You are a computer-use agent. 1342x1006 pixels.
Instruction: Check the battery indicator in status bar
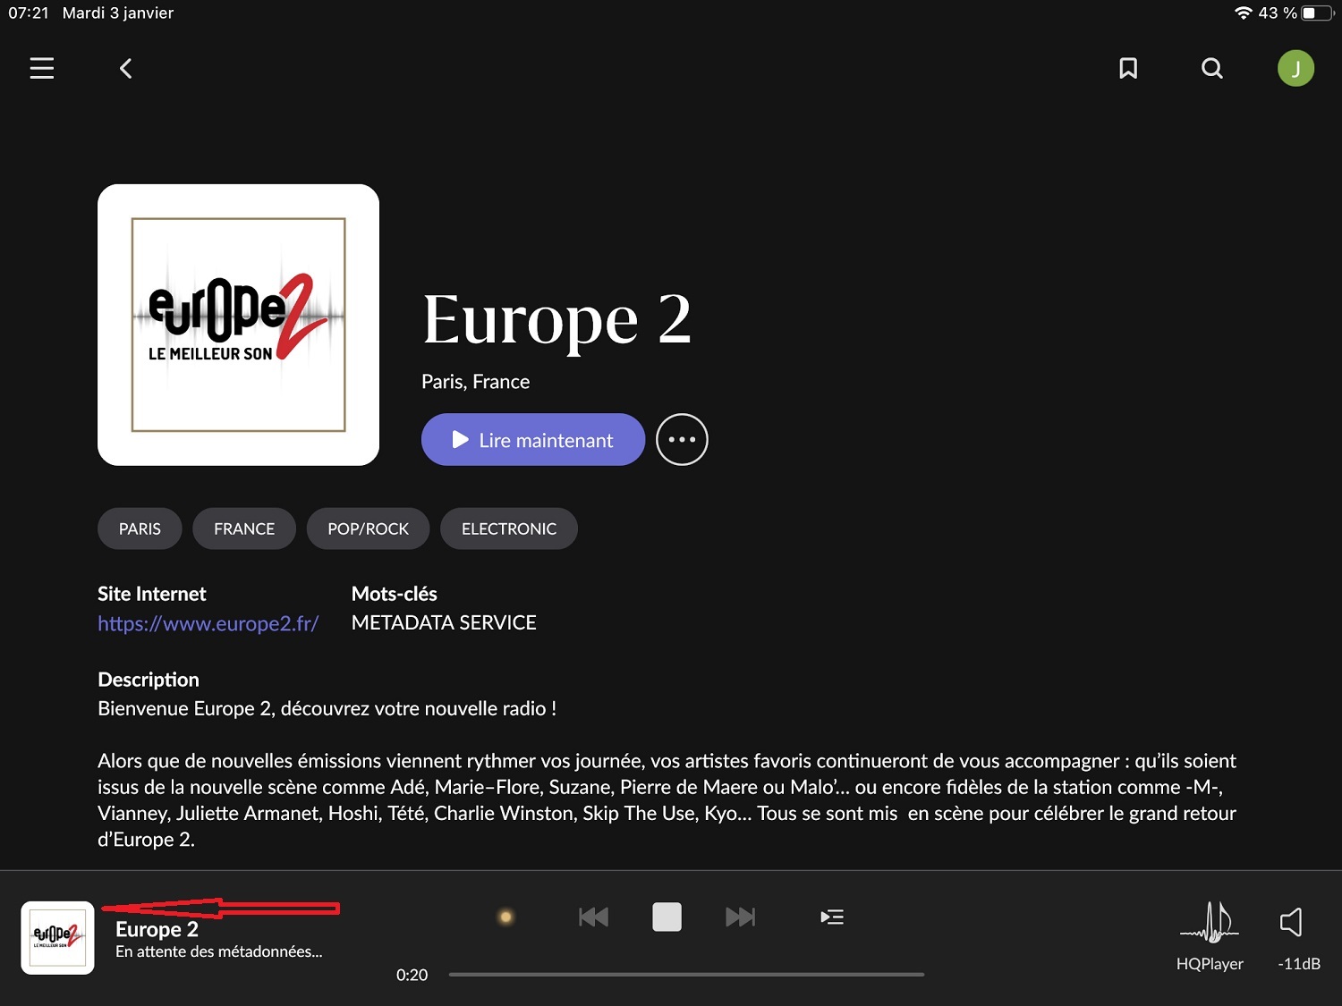pyautogui.click(x=1318, y=13)
